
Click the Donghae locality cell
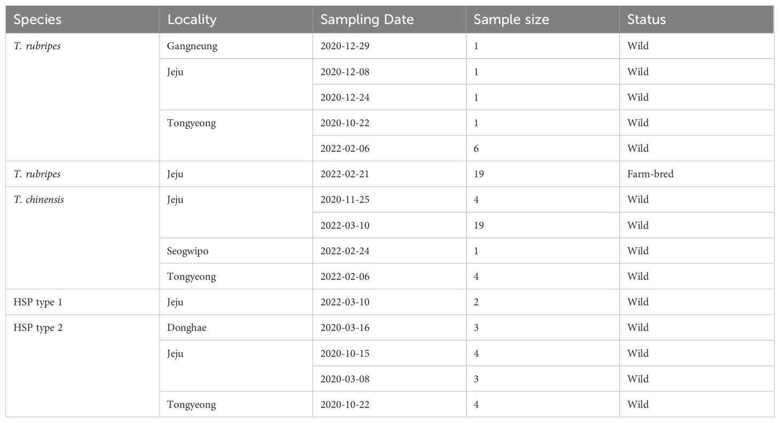236,328
